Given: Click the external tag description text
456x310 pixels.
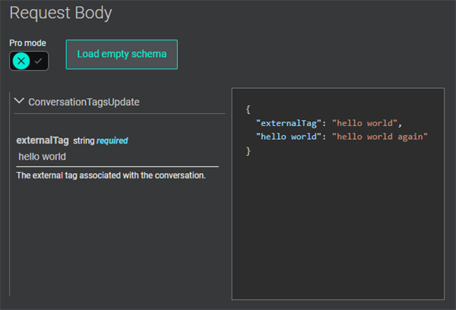Looking at the screenshot, I should (111, 176).
